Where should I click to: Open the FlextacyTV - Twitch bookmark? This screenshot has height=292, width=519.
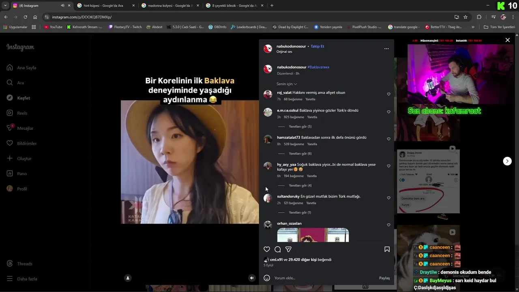125,27
